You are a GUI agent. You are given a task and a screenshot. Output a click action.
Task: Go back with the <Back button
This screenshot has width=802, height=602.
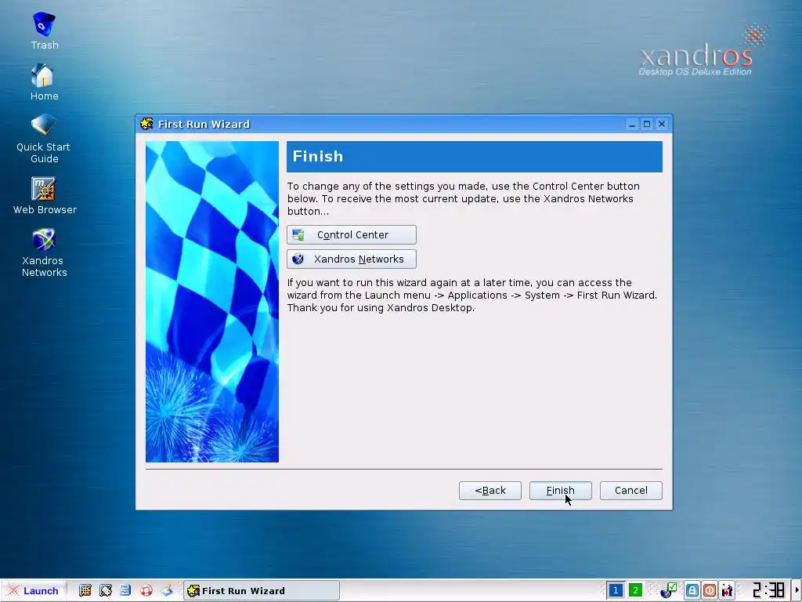click(x=490, y=491)
